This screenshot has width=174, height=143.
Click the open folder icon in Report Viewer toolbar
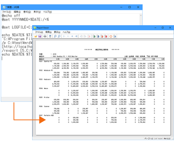coord(36,37)
